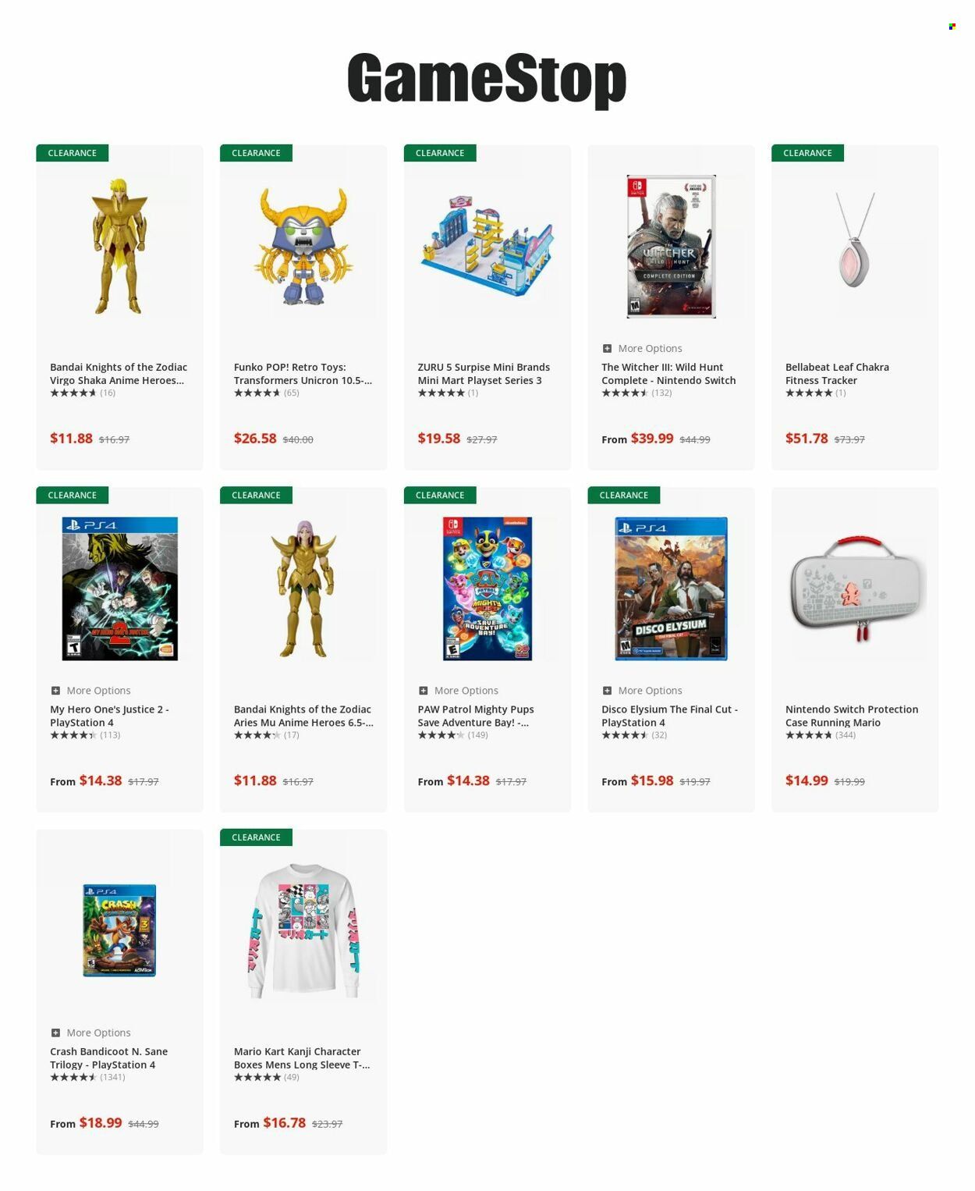Open Bellabeat Leaf Chakra Fitness Tracker link
This screenshot has height=1191, width=975.
pyautogui.click(x=837, y=374)
